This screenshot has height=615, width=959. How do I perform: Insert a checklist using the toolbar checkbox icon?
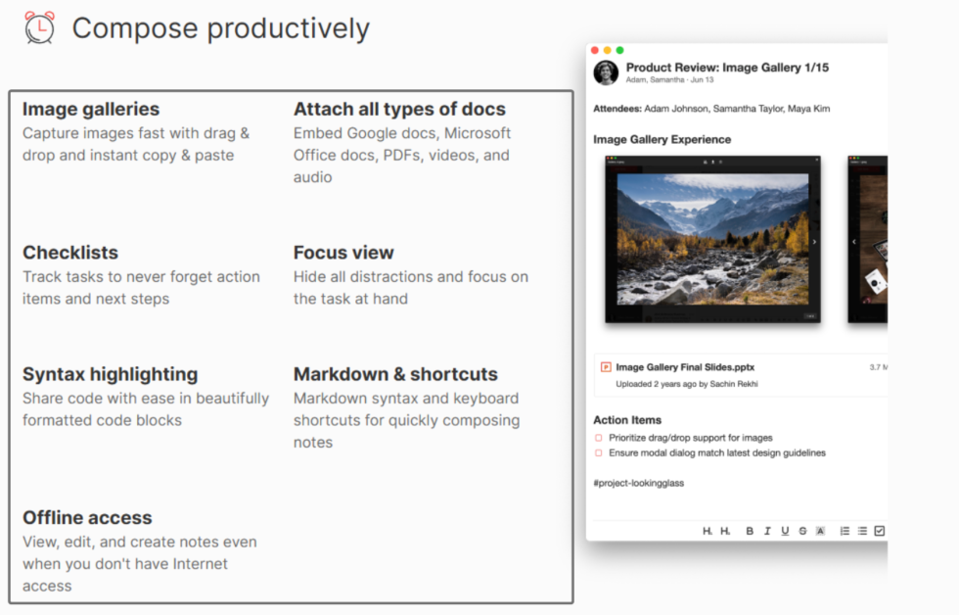[879, 531]
